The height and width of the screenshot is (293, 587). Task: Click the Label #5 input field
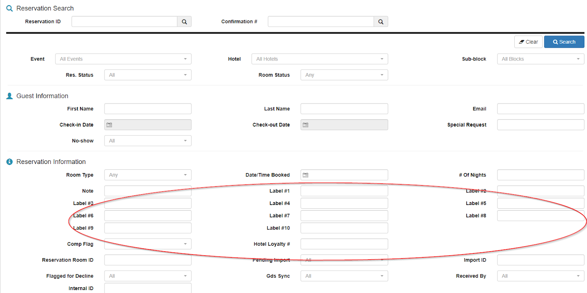[x=541, y=204]
